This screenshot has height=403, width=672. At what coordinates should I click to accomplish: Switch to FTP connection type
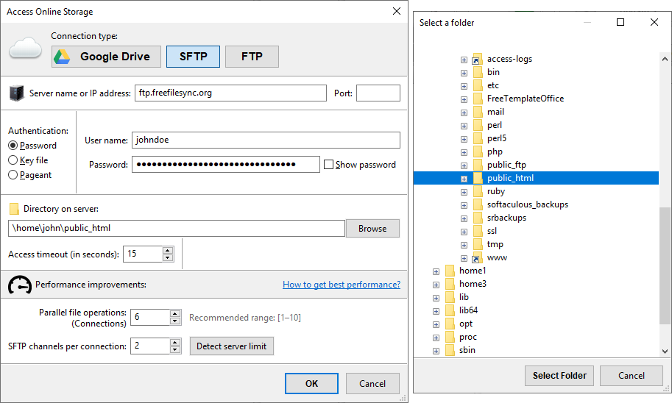point(252,57)
